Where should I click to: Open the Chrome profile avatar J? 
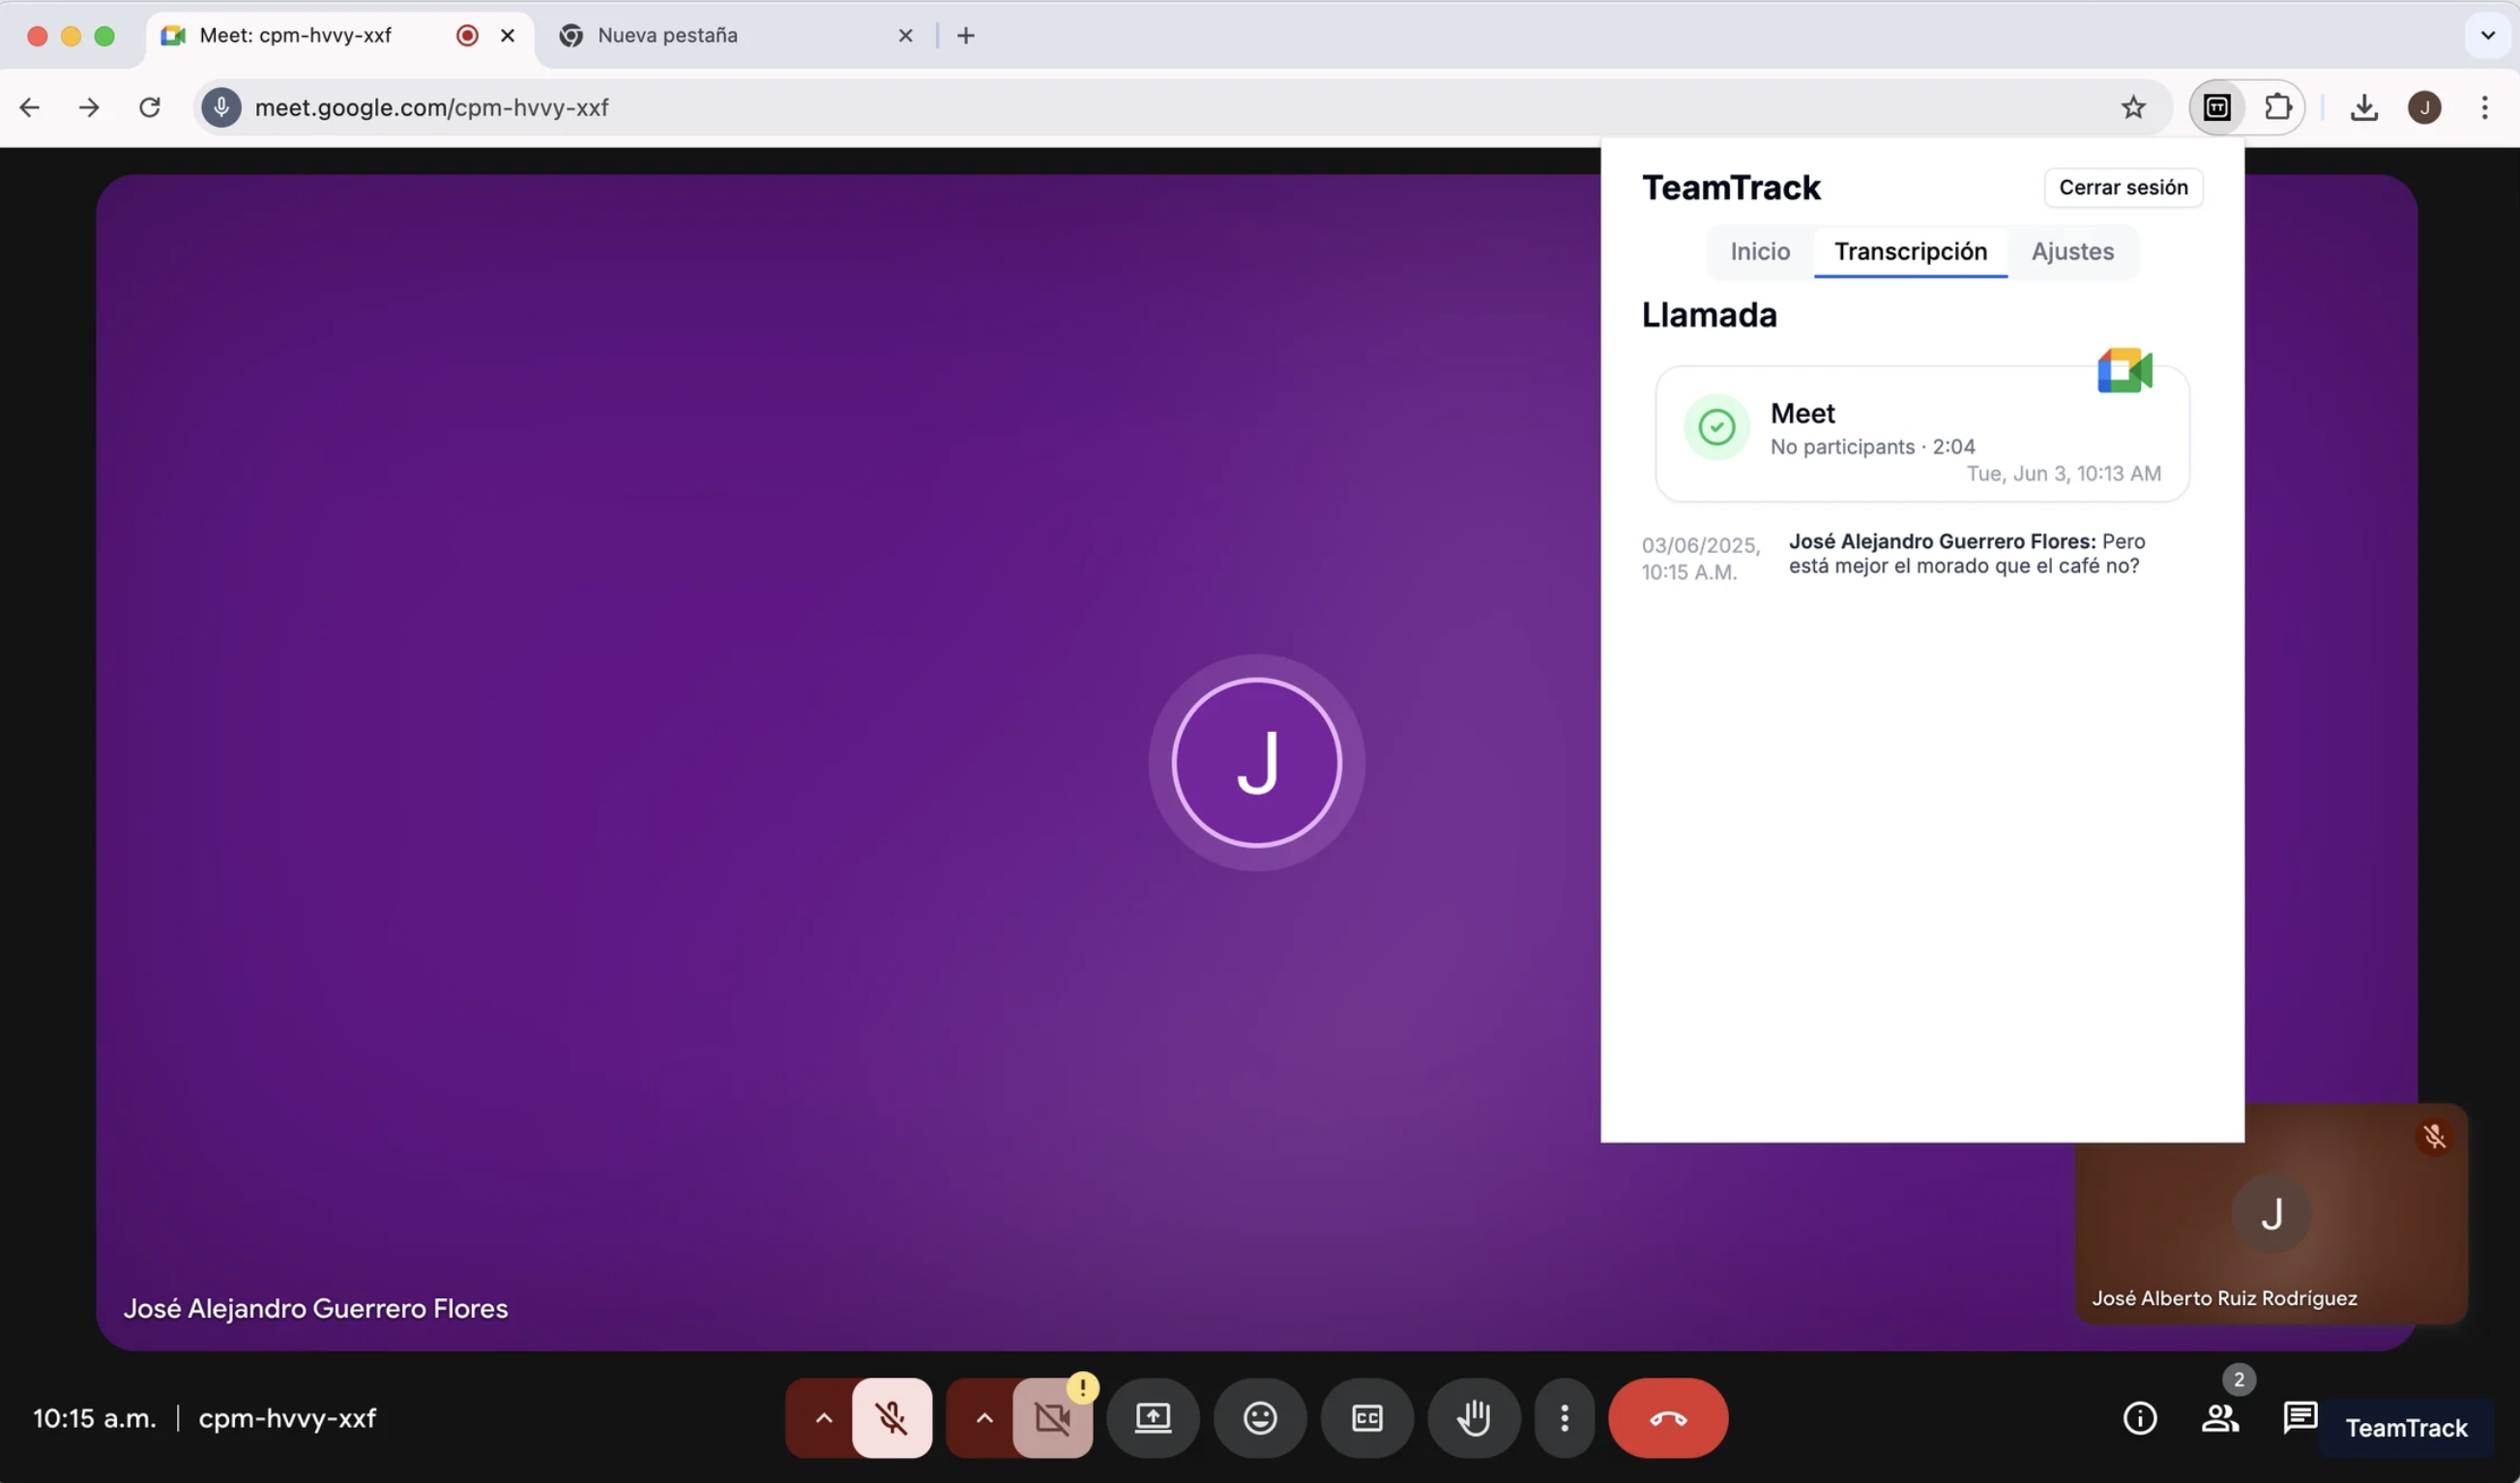click(2424, 107)
